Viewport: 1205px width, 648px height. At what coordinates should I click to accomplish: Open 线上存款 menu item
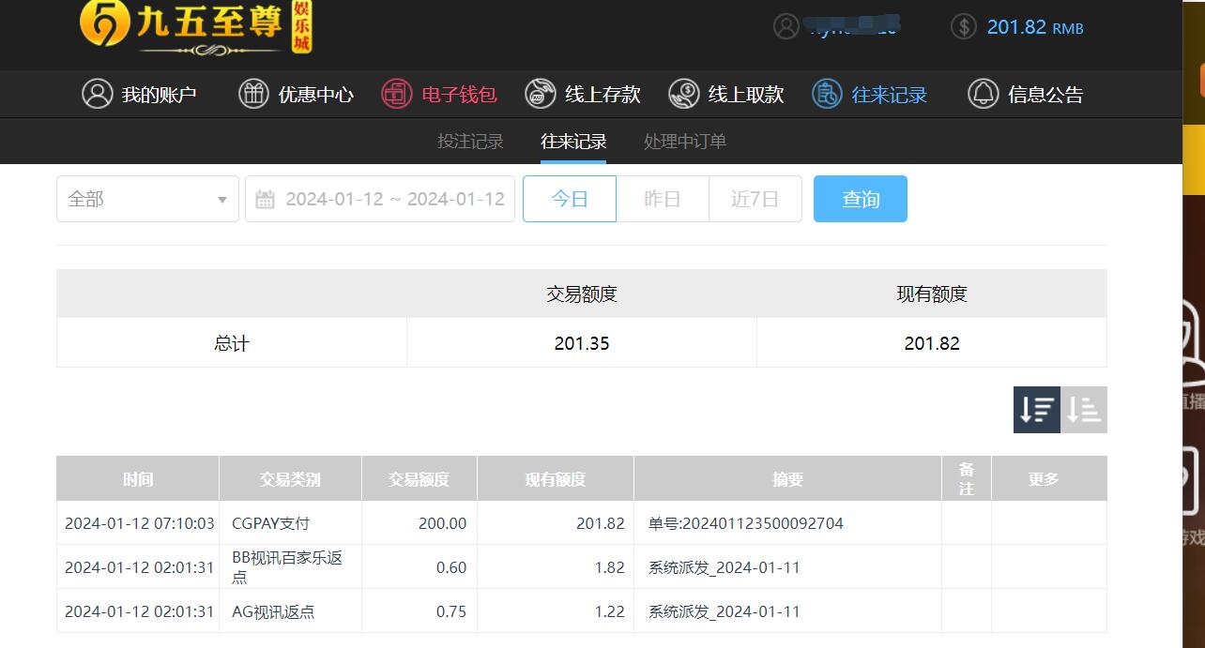click(x=583, y=94)
